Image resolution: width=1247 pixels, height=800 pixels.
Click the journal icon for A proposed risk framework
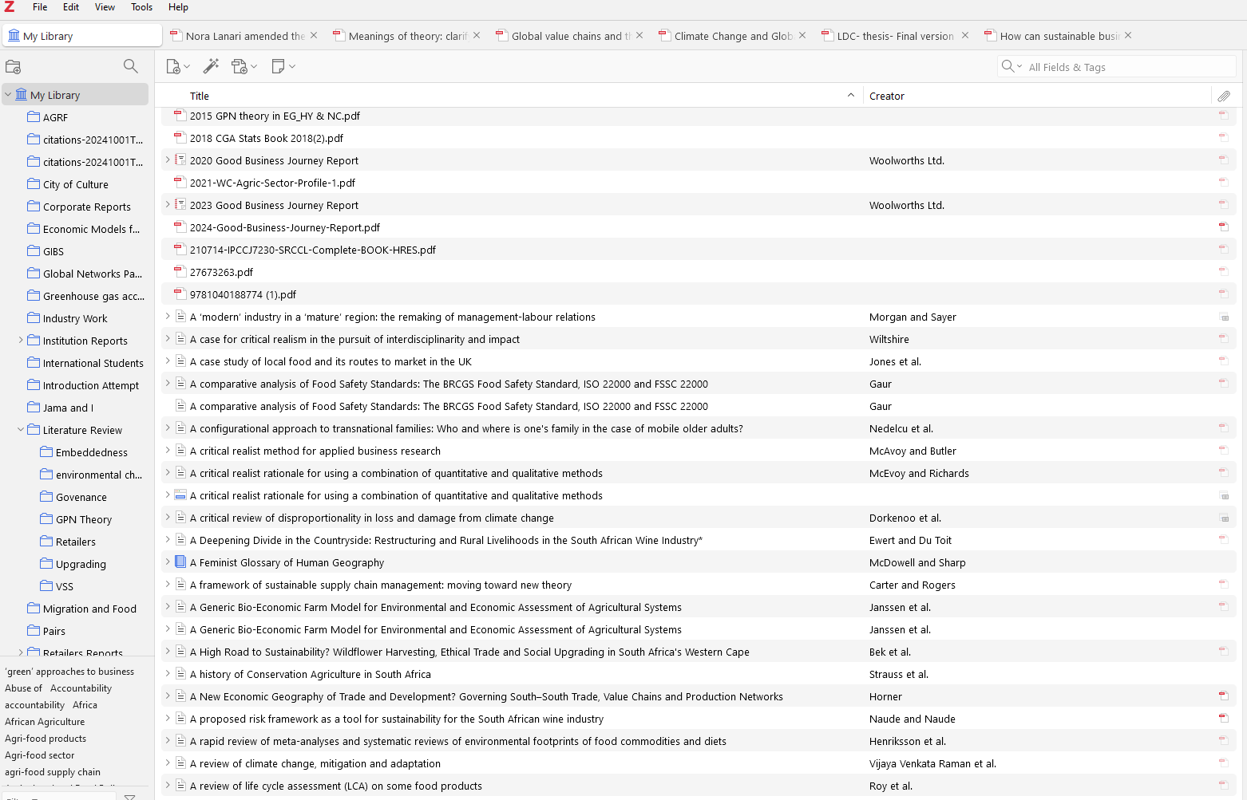pos(180,718)
